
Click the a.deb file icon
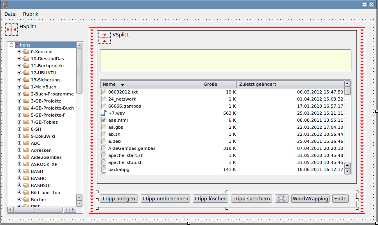point(104,141)
